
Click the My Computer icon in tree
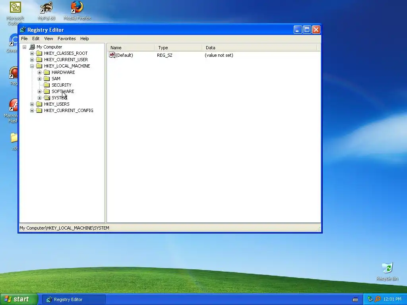(32, 47)
